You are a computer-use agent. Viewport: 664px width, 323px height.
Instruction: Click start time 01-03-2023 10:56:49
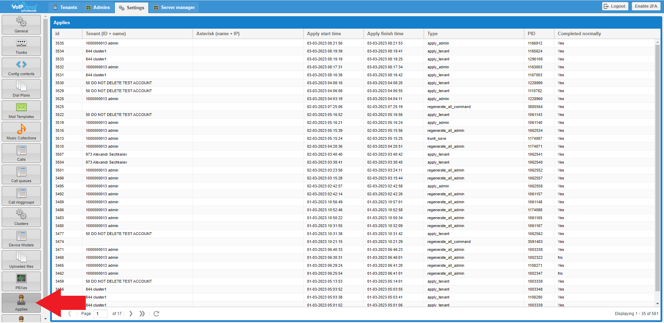(x=324, y=202)
